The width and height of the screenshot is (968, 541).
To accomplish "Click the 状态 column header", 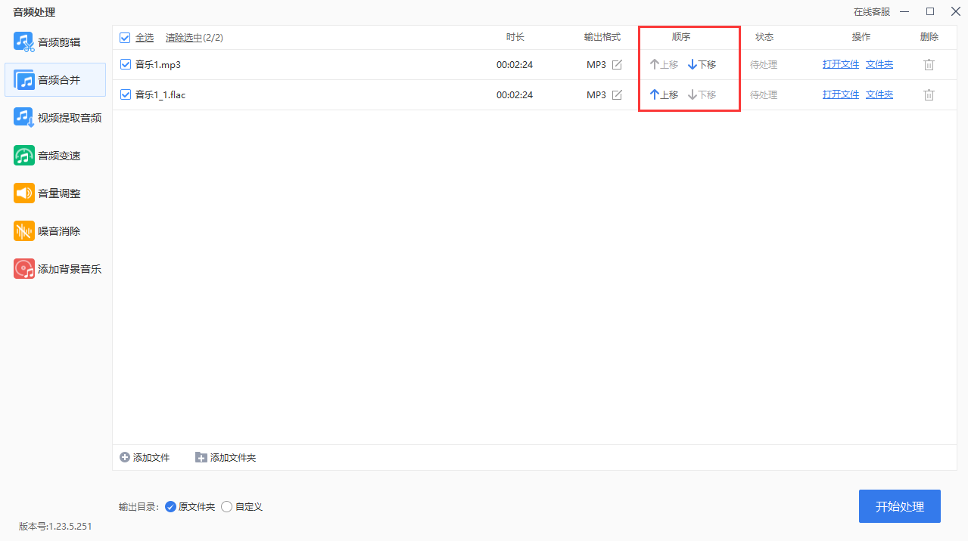I will coord(764,37).
